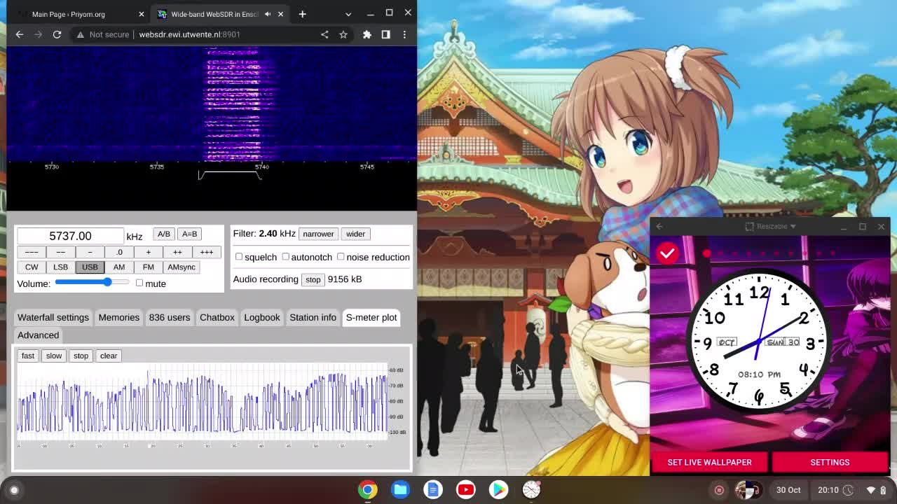The width and height of the screenshot is (897, 504).
Task: Go back in the clock wallpaper app
Action: pyautogui.click(x=659, y=227)
